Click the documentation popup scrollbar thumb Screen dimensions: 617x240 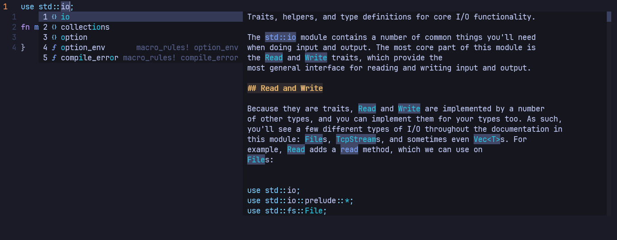click(x=609, y=17)
